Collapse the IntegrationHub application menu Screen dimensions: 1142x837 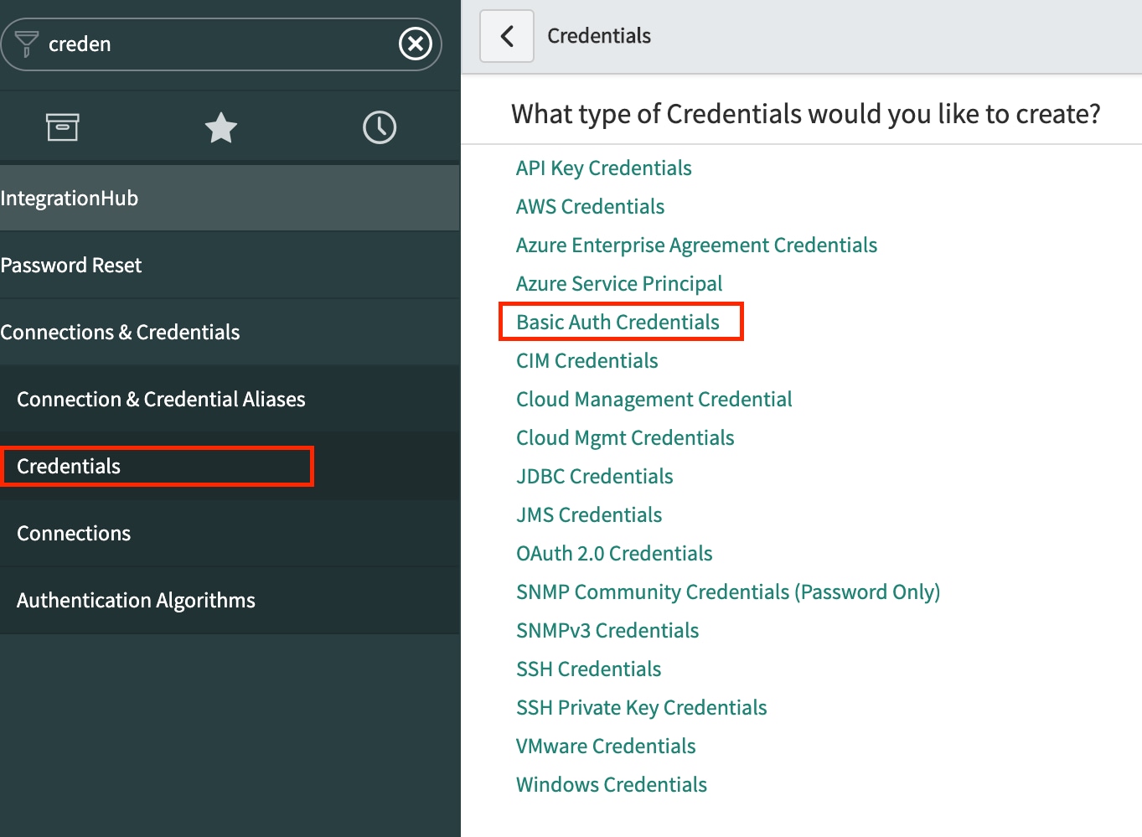[x=70, y=199]
